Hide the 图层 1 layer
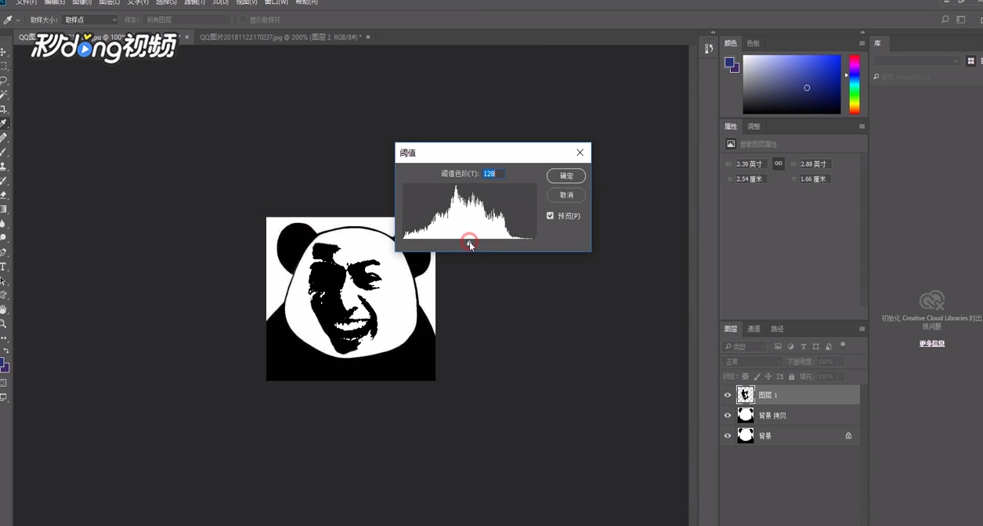 coord(728,395)
